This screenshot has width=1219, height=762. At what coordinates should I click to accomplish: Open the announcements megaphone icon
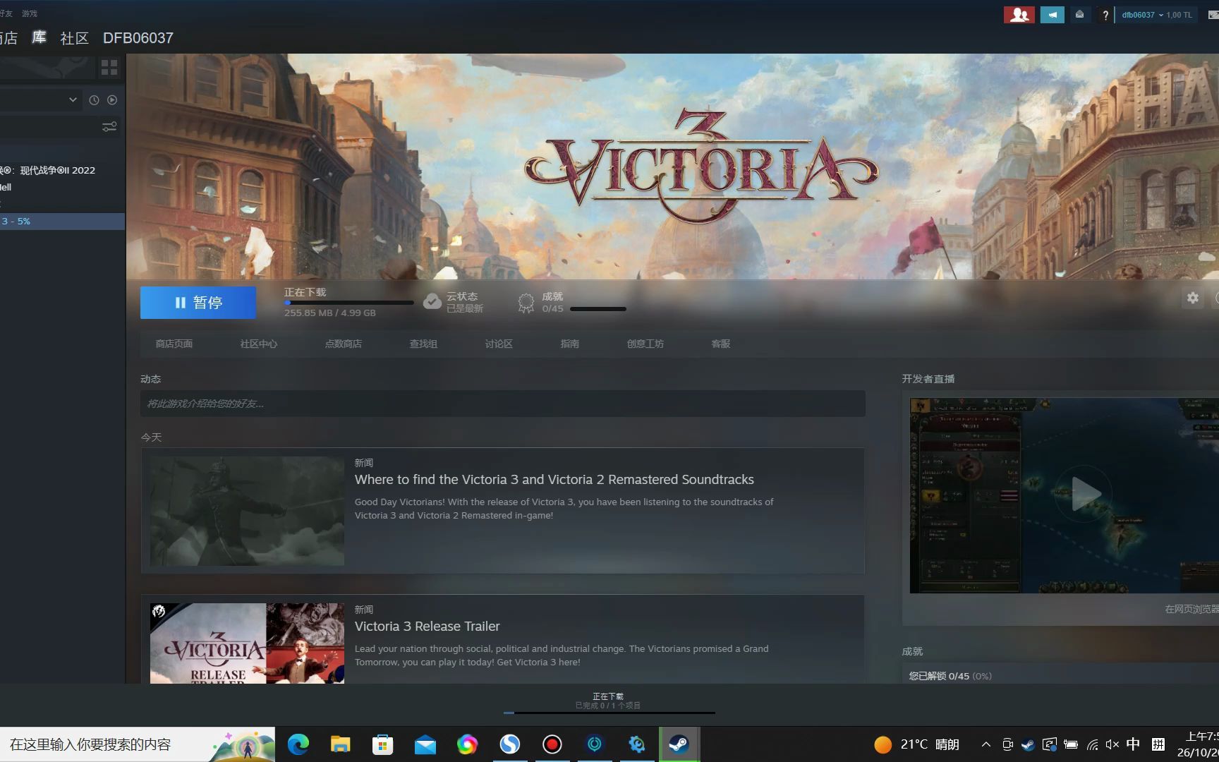tap(1052, 15)
